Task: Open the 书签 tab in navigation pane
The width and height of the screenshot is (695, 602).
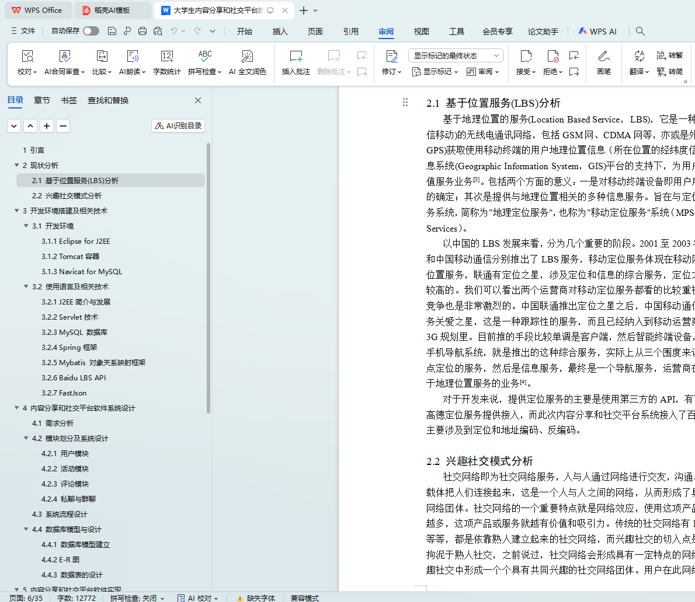Action: click(69, 100)
